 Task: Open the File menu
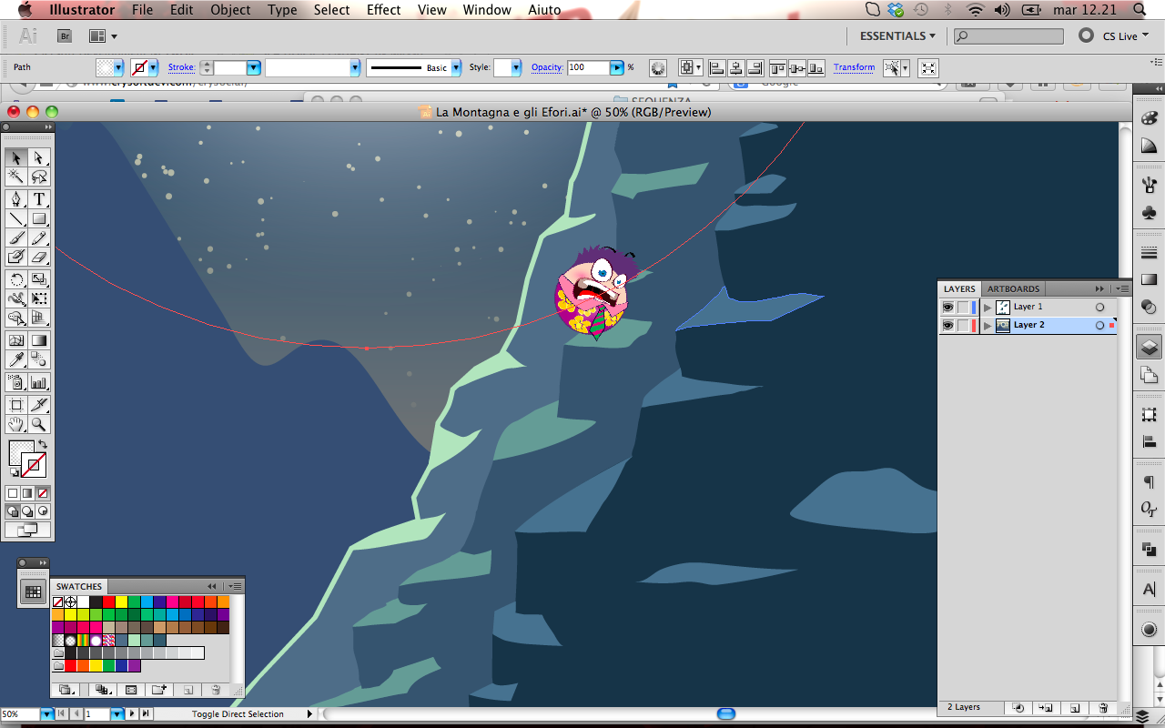coord(142,10)
